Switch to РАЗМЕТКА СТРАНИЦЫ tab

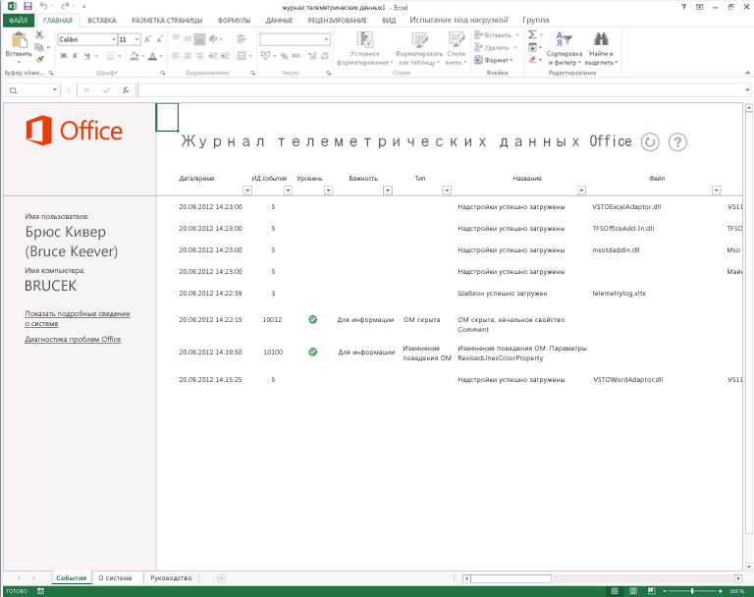(x=167, y=21)
